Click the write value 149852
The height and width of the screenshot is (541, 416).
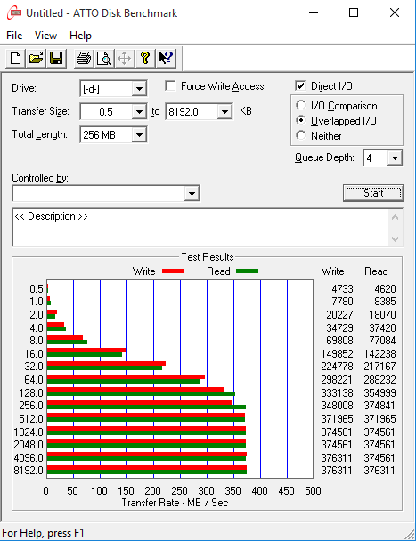pos(338,353)
